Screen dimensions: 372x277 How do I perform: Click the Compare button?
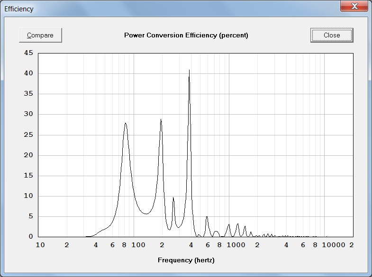coord(40,36)
